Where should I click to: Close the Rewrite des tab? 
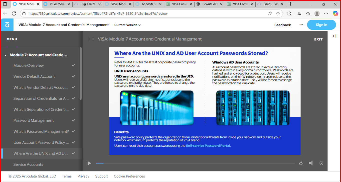[222, 4]
